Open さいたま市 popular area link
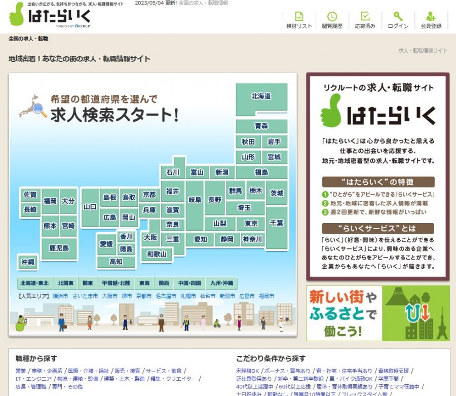Viewport: 456px width, 396px height. click(85, 296)
